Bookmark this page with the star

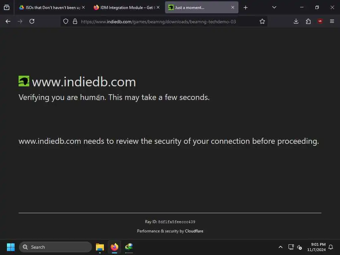click(262, 21)
